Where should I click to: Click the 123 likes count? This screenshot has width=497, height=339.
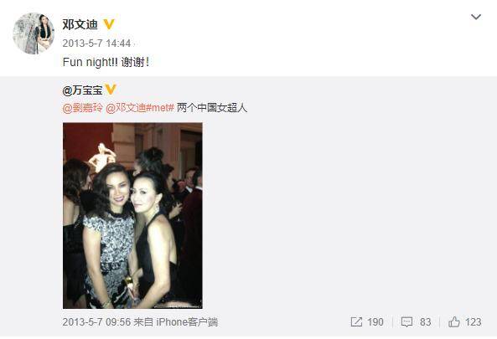click(x=473, y=322)
